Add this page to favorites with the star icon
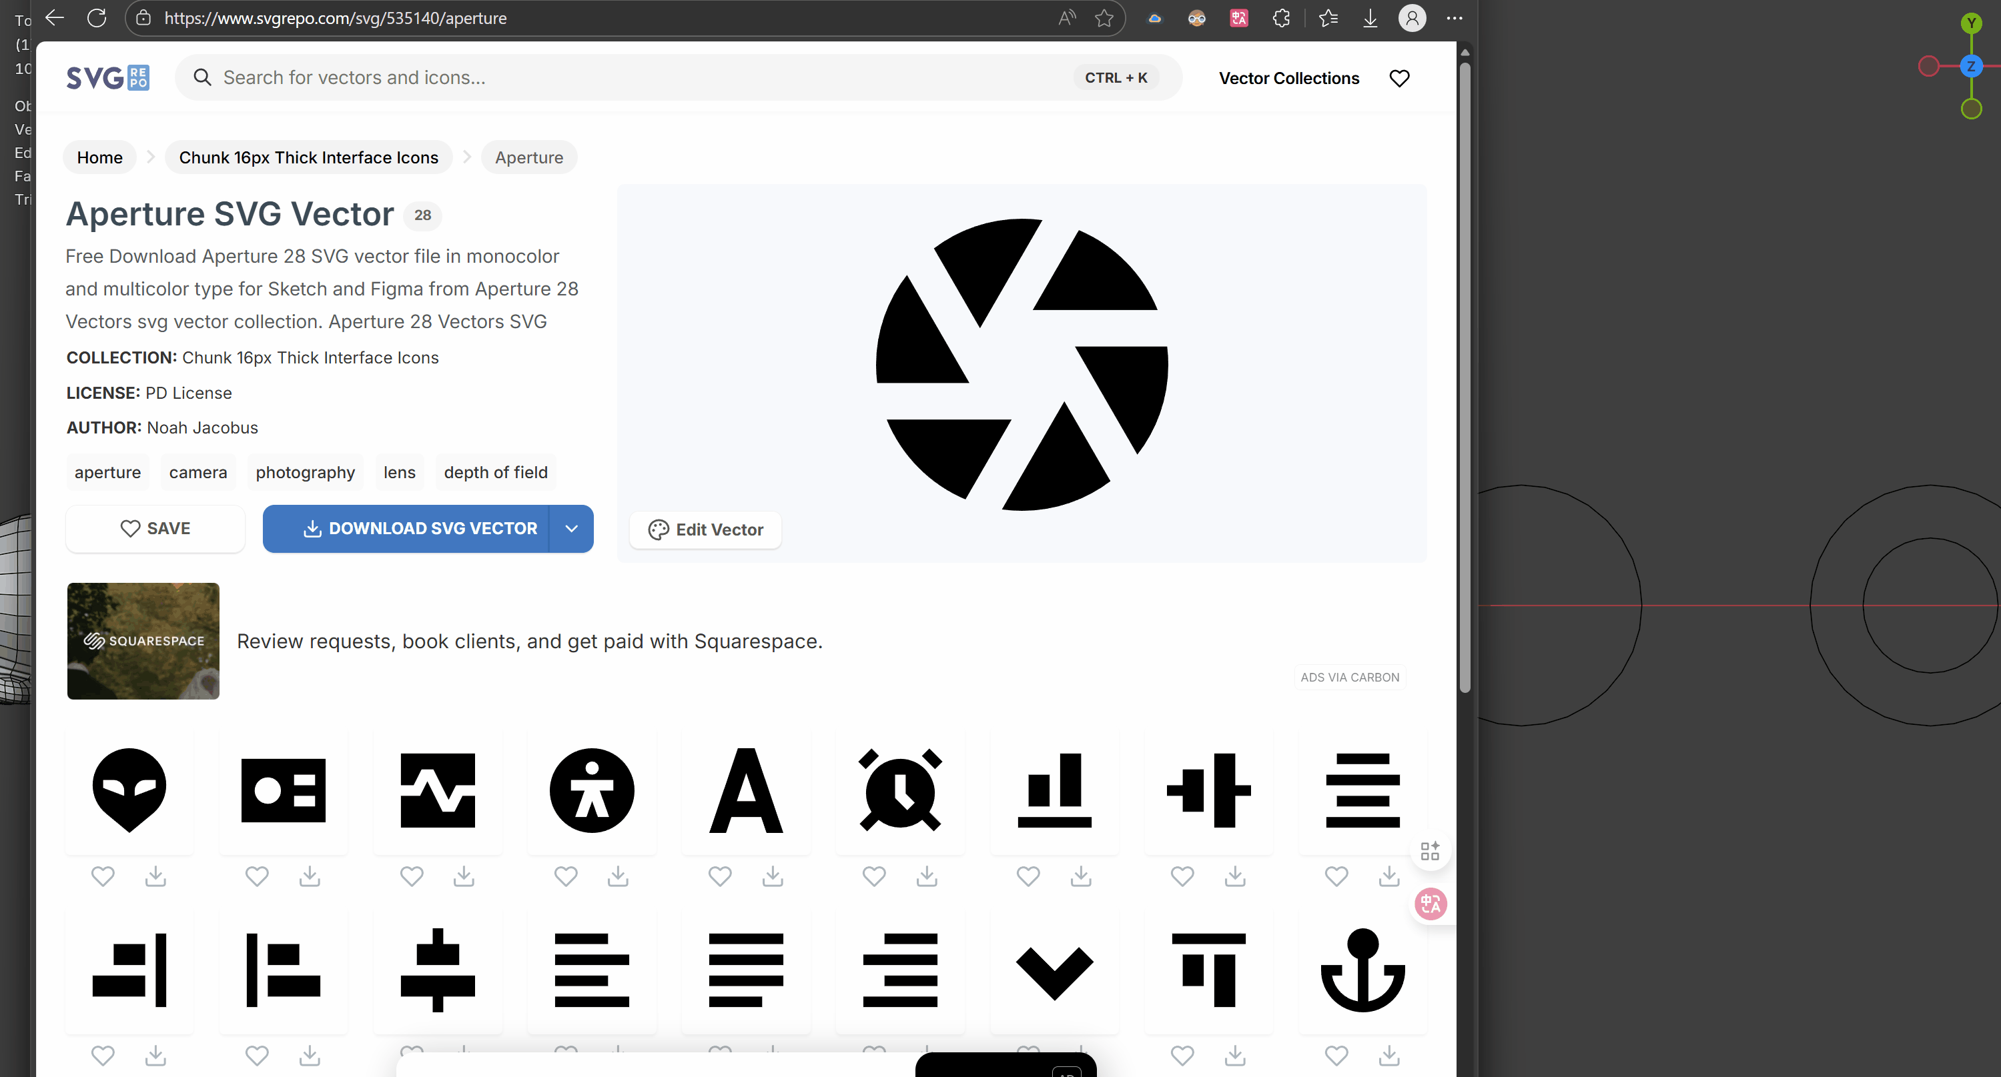The width and height of the screenshot is (2001, 1077). [x=1104, y=18]
